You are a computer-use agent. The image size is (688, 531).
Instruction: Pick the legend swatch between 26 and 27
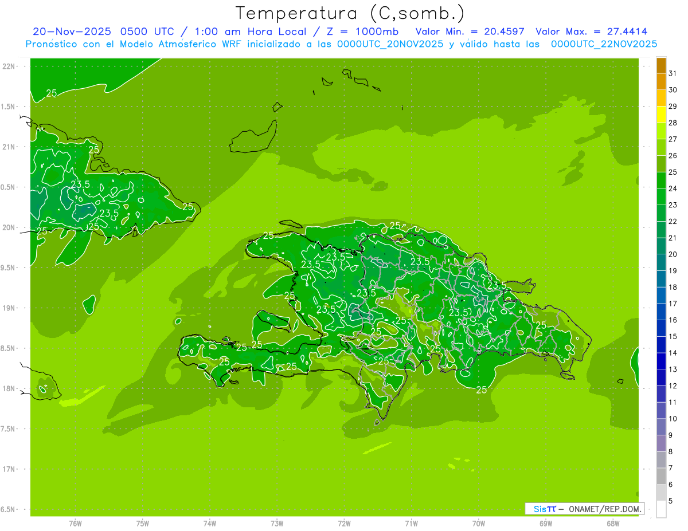tap(661, 147)
